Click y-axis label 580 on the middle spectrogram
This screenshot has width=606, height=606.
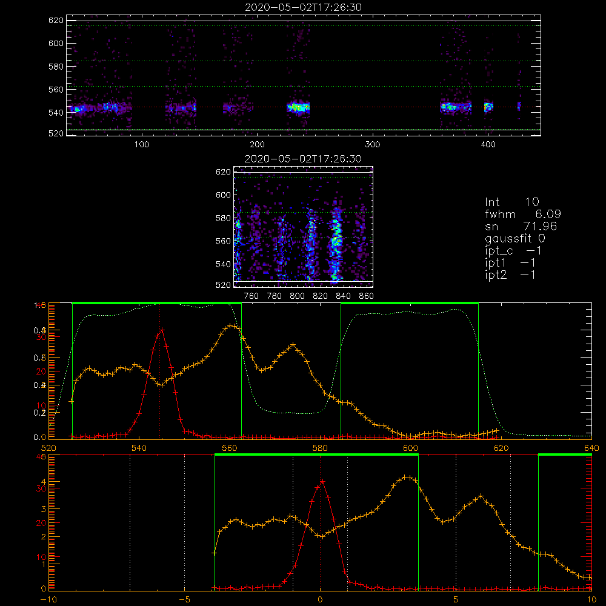coord(223,218)
